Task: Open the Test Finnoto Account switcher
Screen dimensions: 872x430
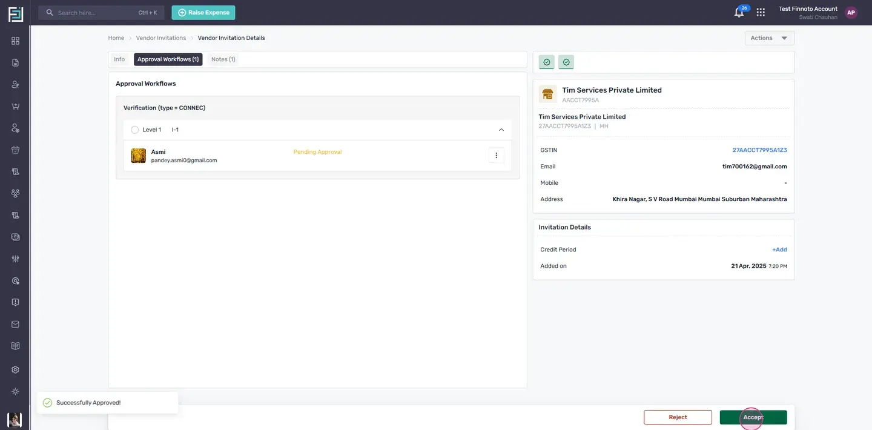Action: [x=808, y=13]
